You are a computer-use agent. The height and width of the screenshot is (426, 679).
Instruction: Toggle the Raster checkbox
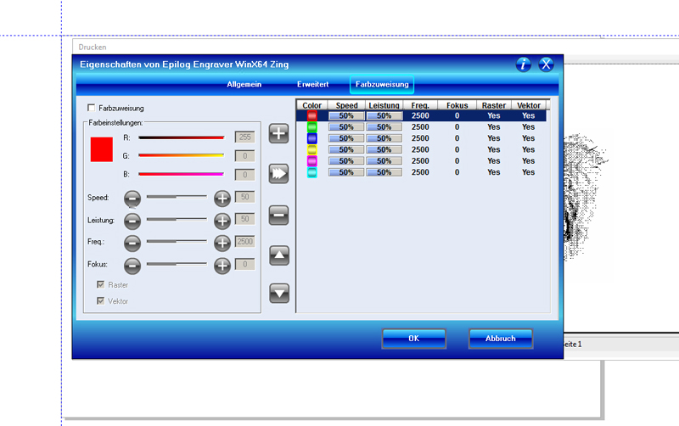pos(102,286)
